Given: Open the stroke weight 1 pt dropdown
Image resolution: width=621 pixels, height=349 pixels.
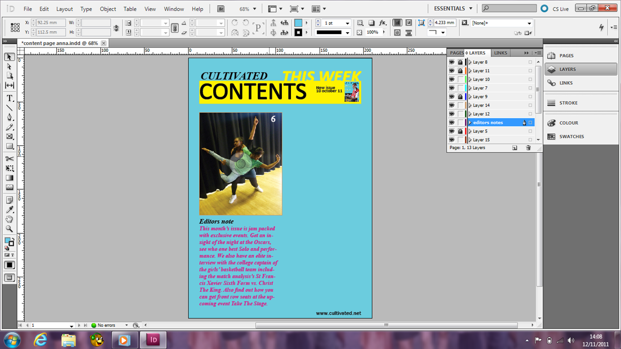Looking at the screenshot, I should [347, 23].
